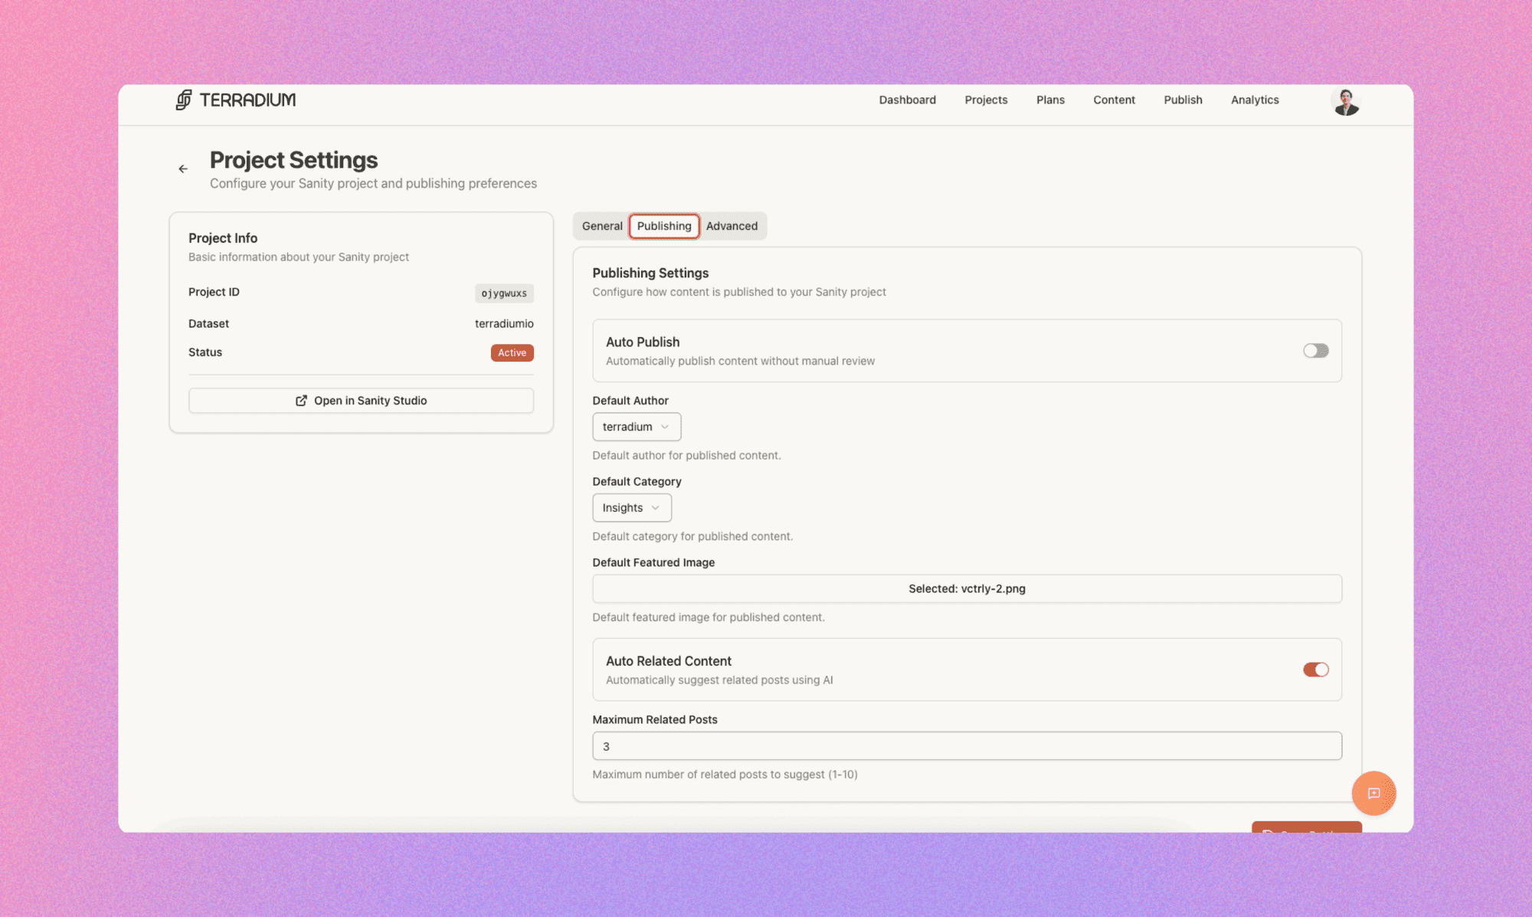
Task: Click the Selected: vctrly-2.png image selector
Action: click(x=966, y=588)
